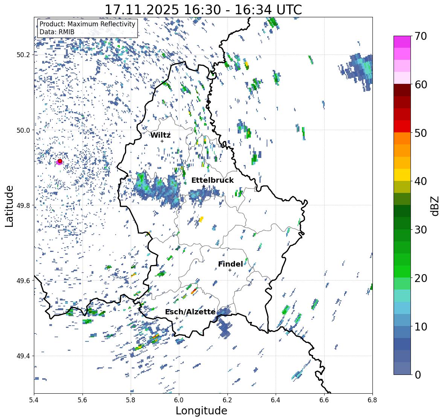Click the magenta segment of the colorbar

[x=402, y=42]
